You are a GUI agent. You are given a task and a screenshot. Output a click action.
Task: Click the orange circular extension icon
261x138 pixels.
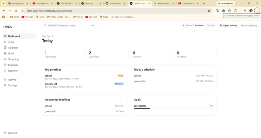[230, 11]
